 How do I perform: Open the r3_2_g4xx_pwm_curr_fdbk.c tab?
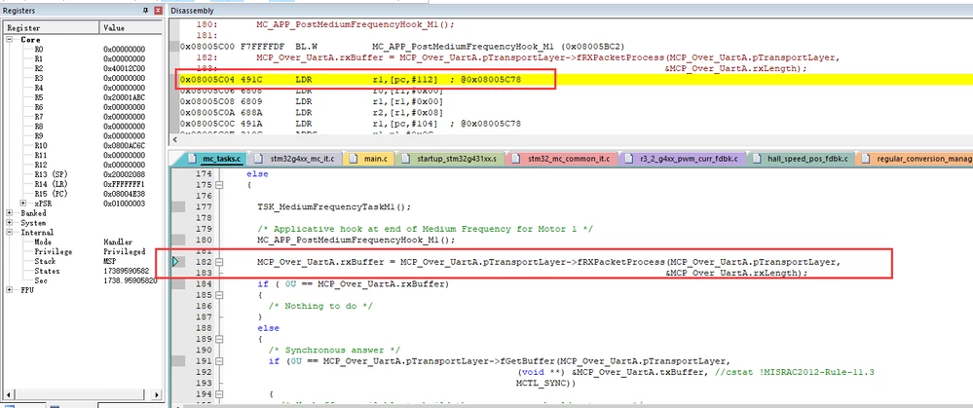(684, 159)
